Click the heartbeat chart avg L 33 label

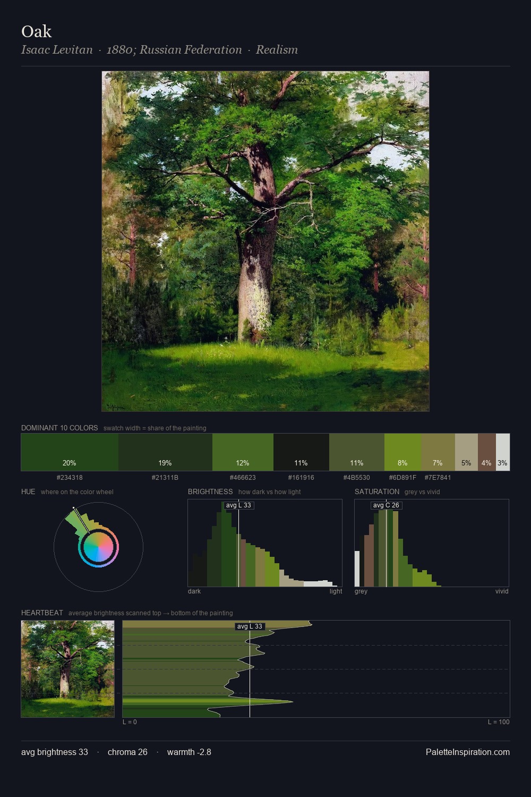[250, 626]
